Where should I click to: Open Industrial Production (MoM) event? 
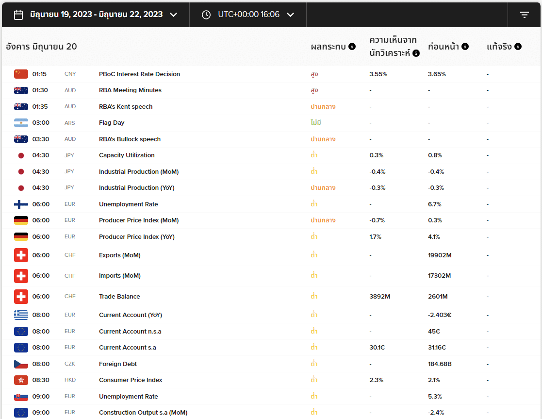click(x=139, y=171)
